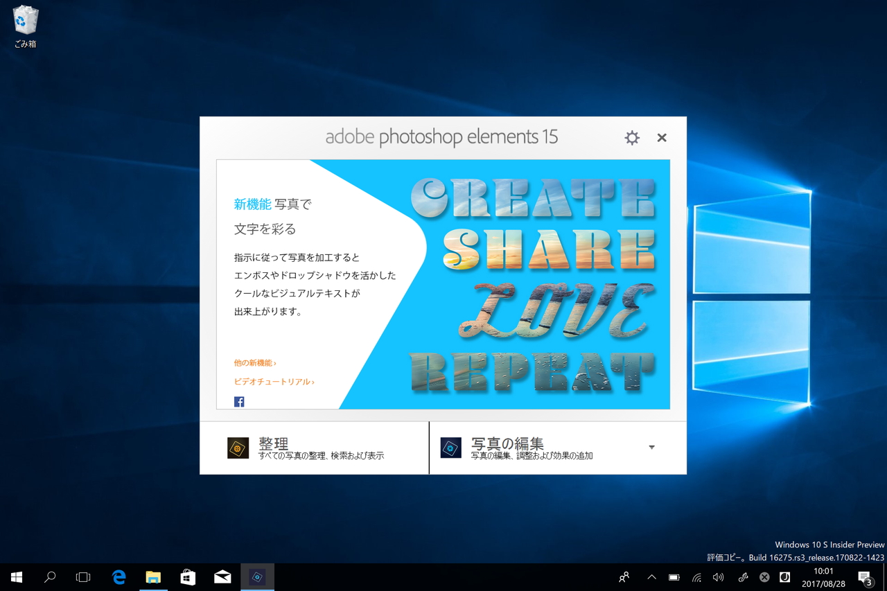The image size is (887, 591).
Task: Open the People icon in the taskbar
Action: pyautogui.click(x=624, y=577)
